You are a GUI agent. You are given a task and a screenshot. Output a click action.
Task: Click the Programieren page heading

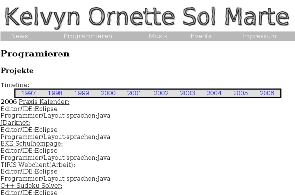pos(35,54)
